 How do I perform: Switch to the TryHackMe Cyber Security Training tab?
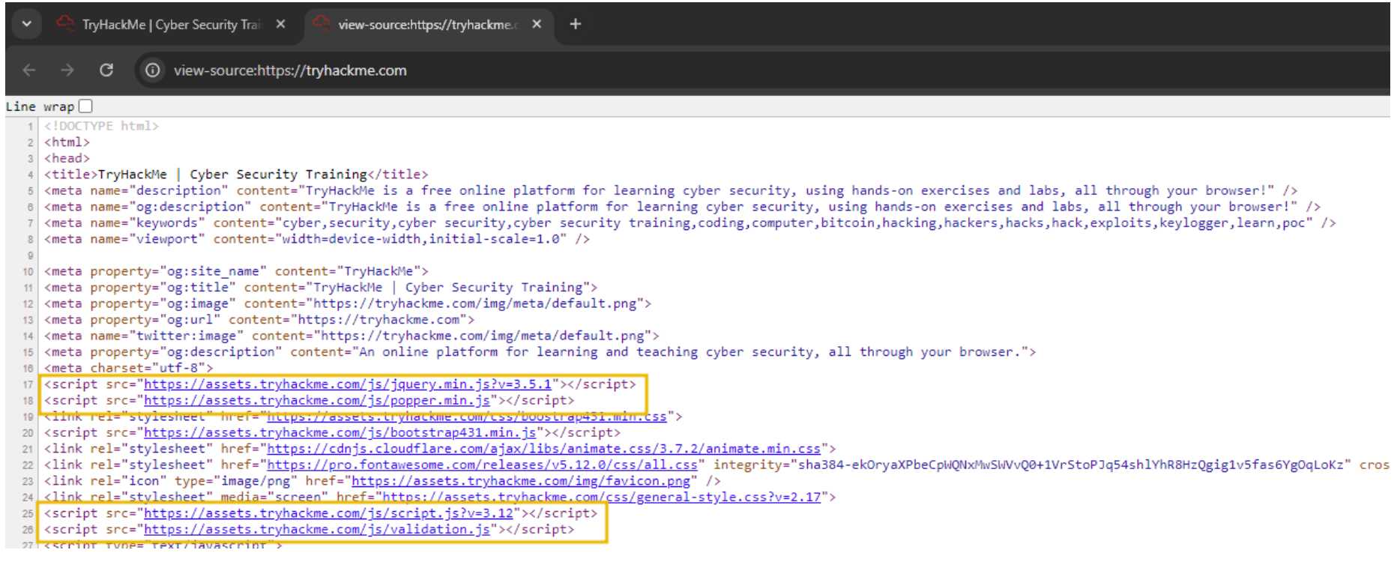[x=172, y=24]
